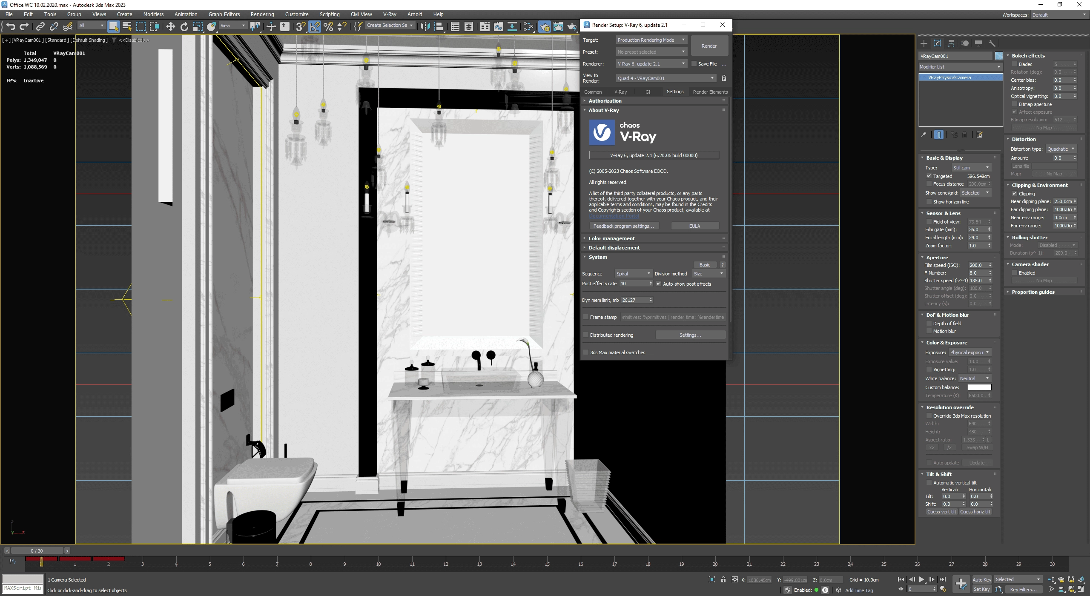Open distributed rendering Settings button
Image resolution: width=1090 pixels, height=596 pixels.
690,335
